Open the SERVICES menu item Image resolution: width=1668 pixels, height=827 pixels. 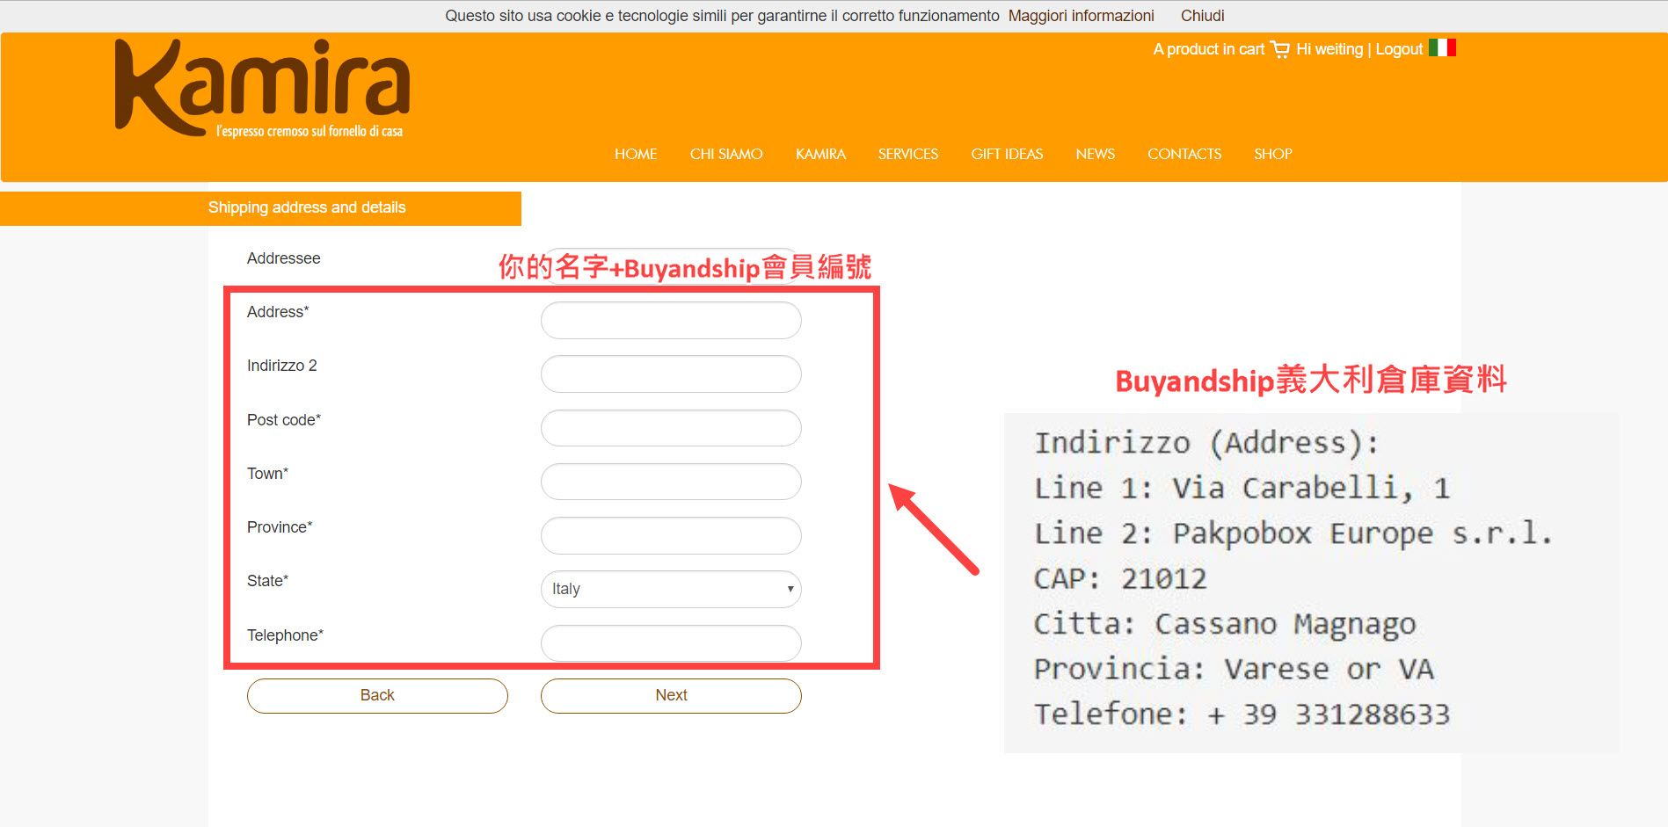pos(907,155)
